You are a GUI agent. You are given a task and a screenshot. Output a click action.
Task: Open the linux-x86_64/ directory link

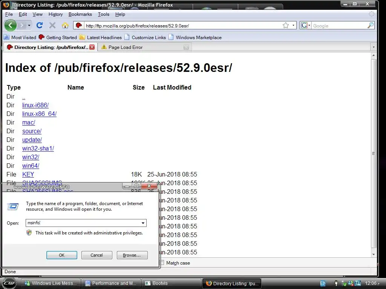click(39, 114)
